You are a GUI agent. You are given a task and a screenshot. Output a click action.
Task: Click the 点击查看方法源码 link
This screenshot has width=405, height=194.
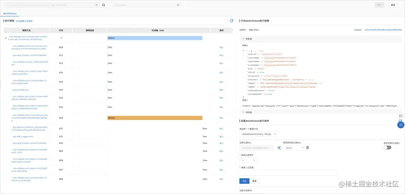click(24, 21)
